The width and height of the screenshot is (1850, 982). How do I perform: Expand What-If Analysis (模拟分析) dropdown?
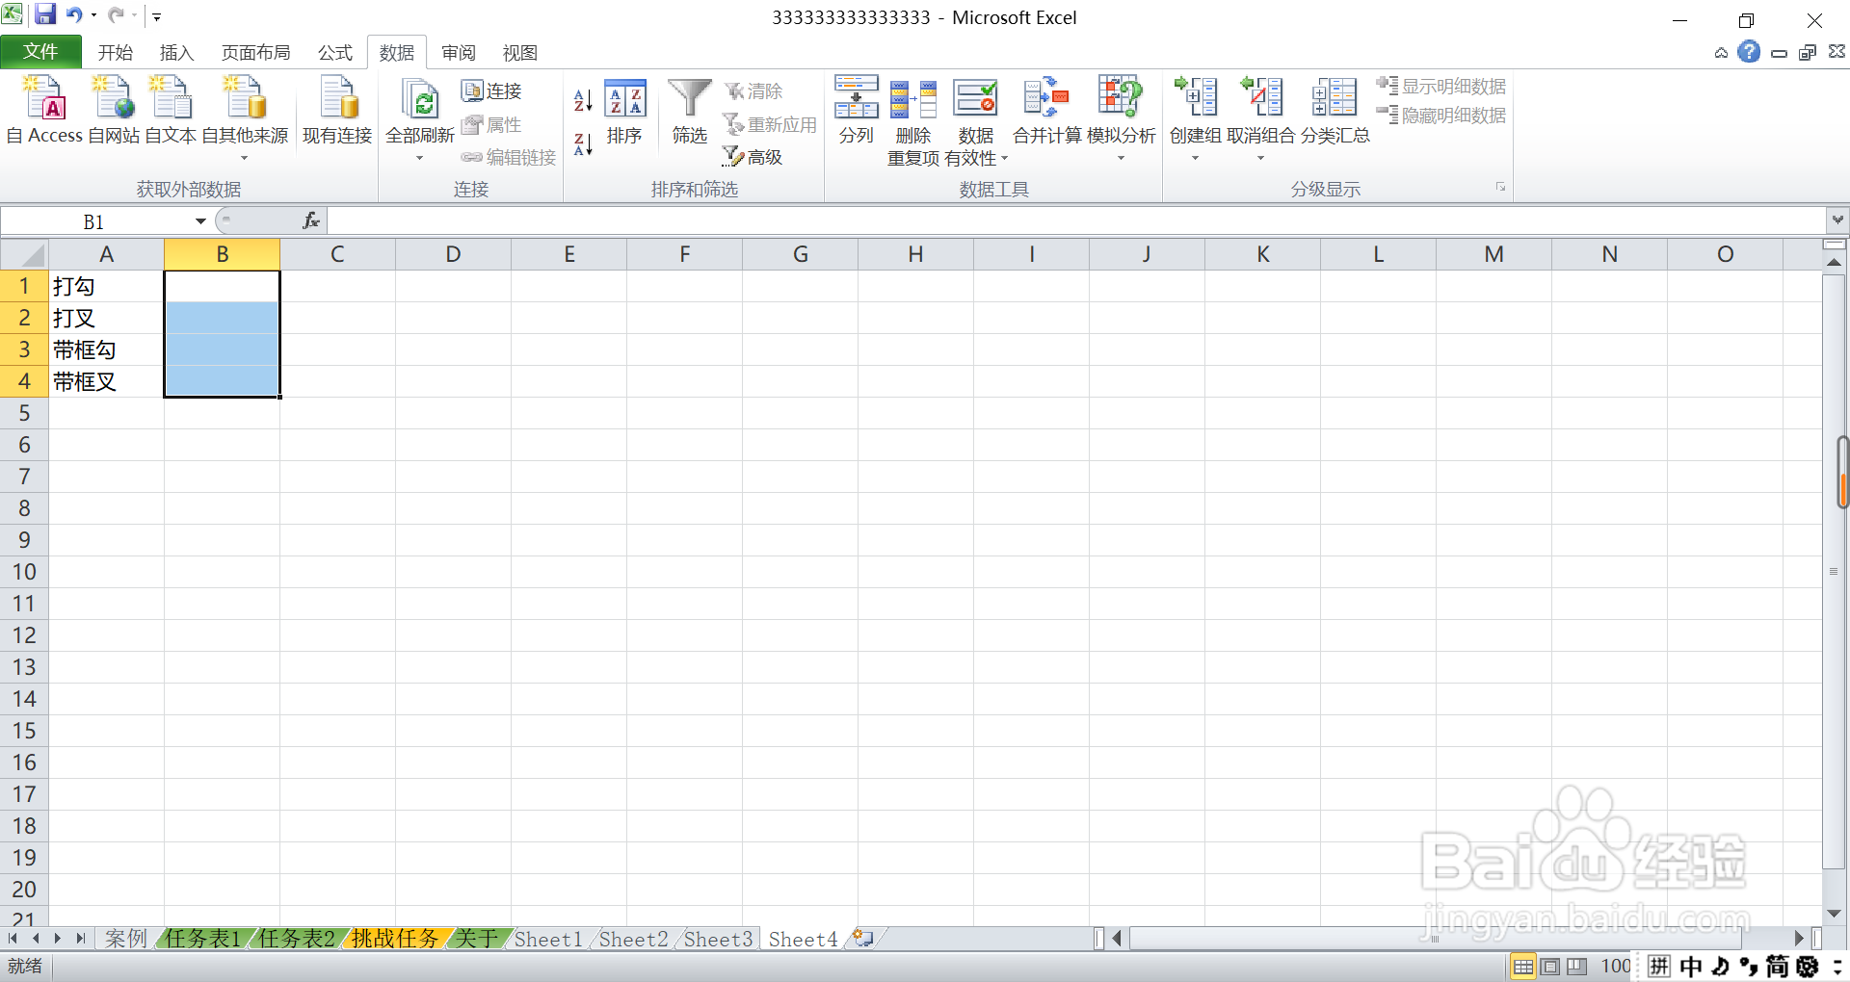[1121, 158]
